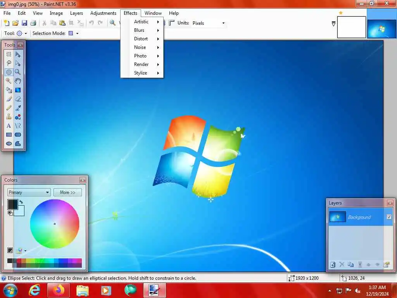Viewport: 397px width, 298px height.
Task: Choose the Gradient tool
Action: point(18,90)
